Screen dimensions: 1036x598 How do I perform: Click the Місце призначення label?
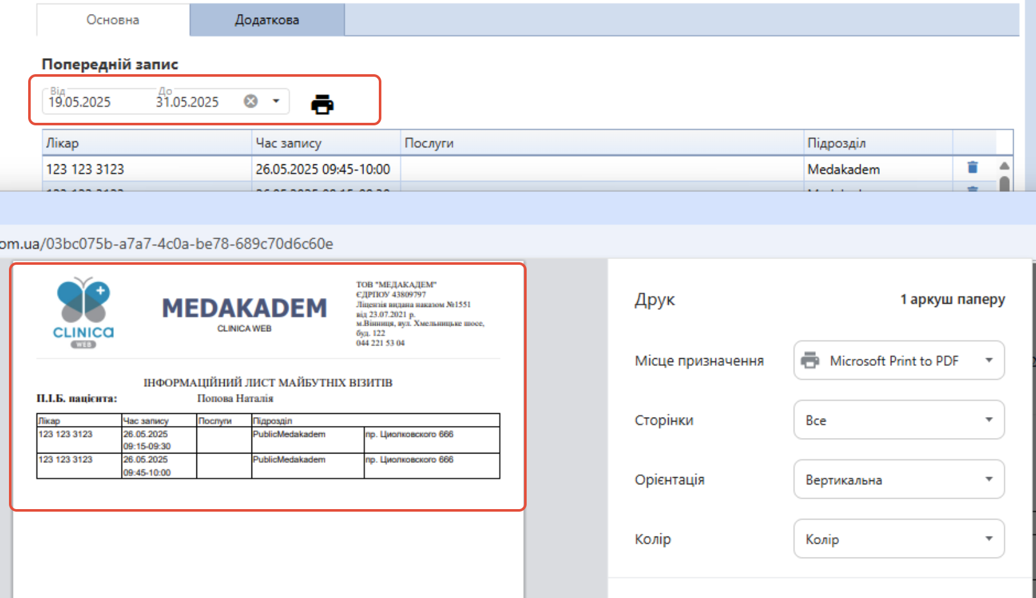[699, 361]
